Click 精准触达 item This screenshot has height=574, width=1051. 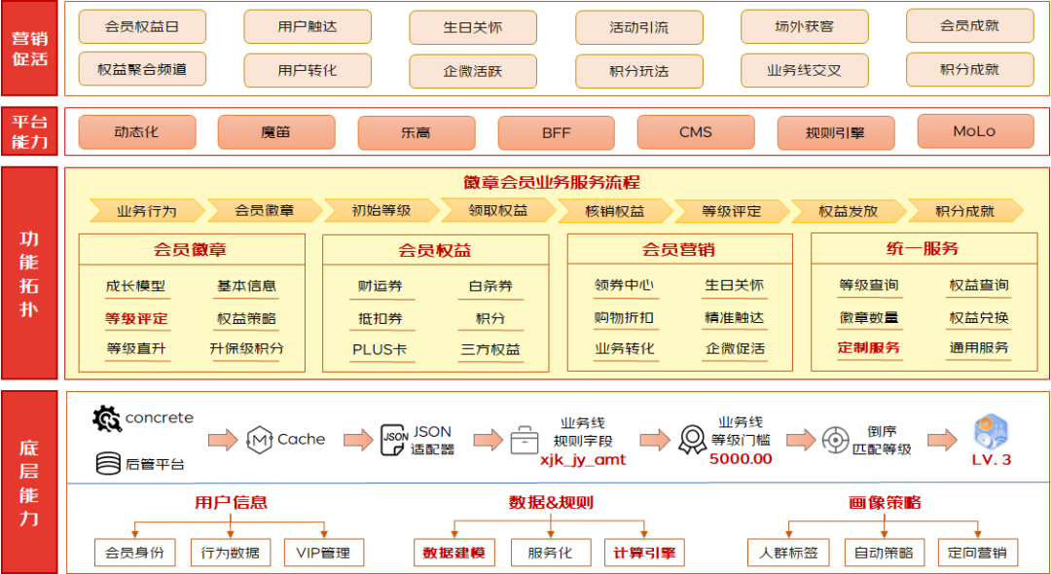[x=735, y=317]
